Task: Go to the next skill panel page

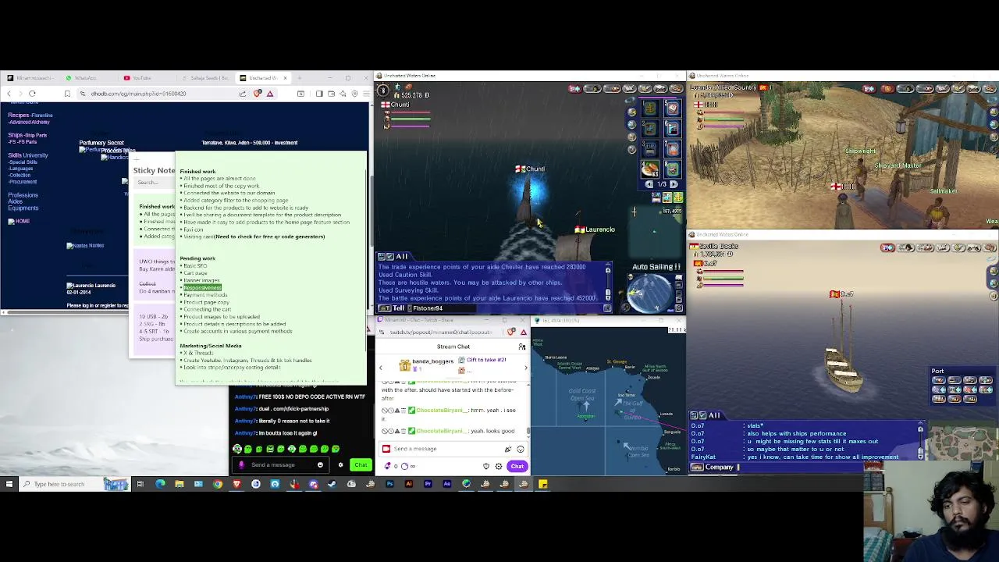Action: tap(674, 184)
